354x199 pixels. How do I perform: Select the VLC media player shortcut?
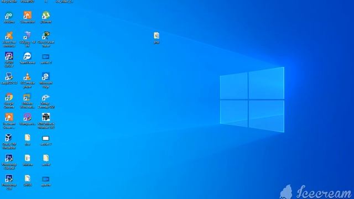pos(27,80)
